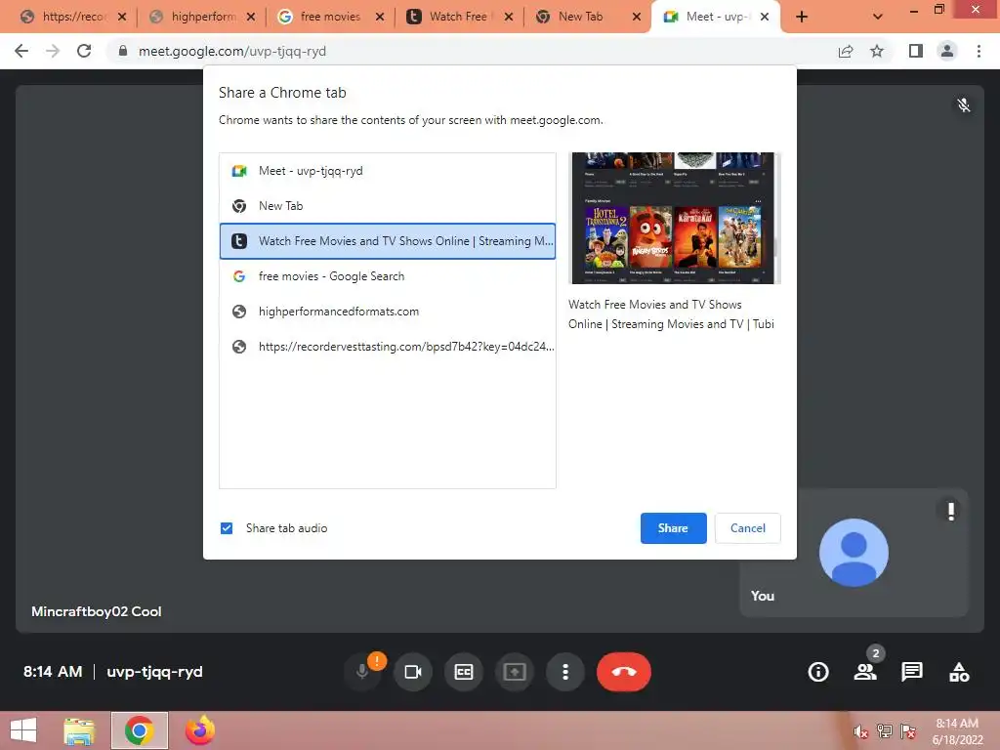Open the Chrome three-dot menu
The height and width of the screenshot is (750, 1000).
click(979, 51)
